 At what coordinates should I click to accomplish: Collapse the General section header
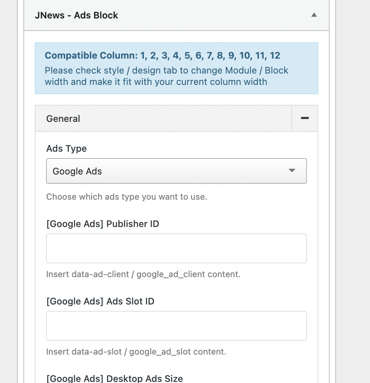click(x=163, y=118)
